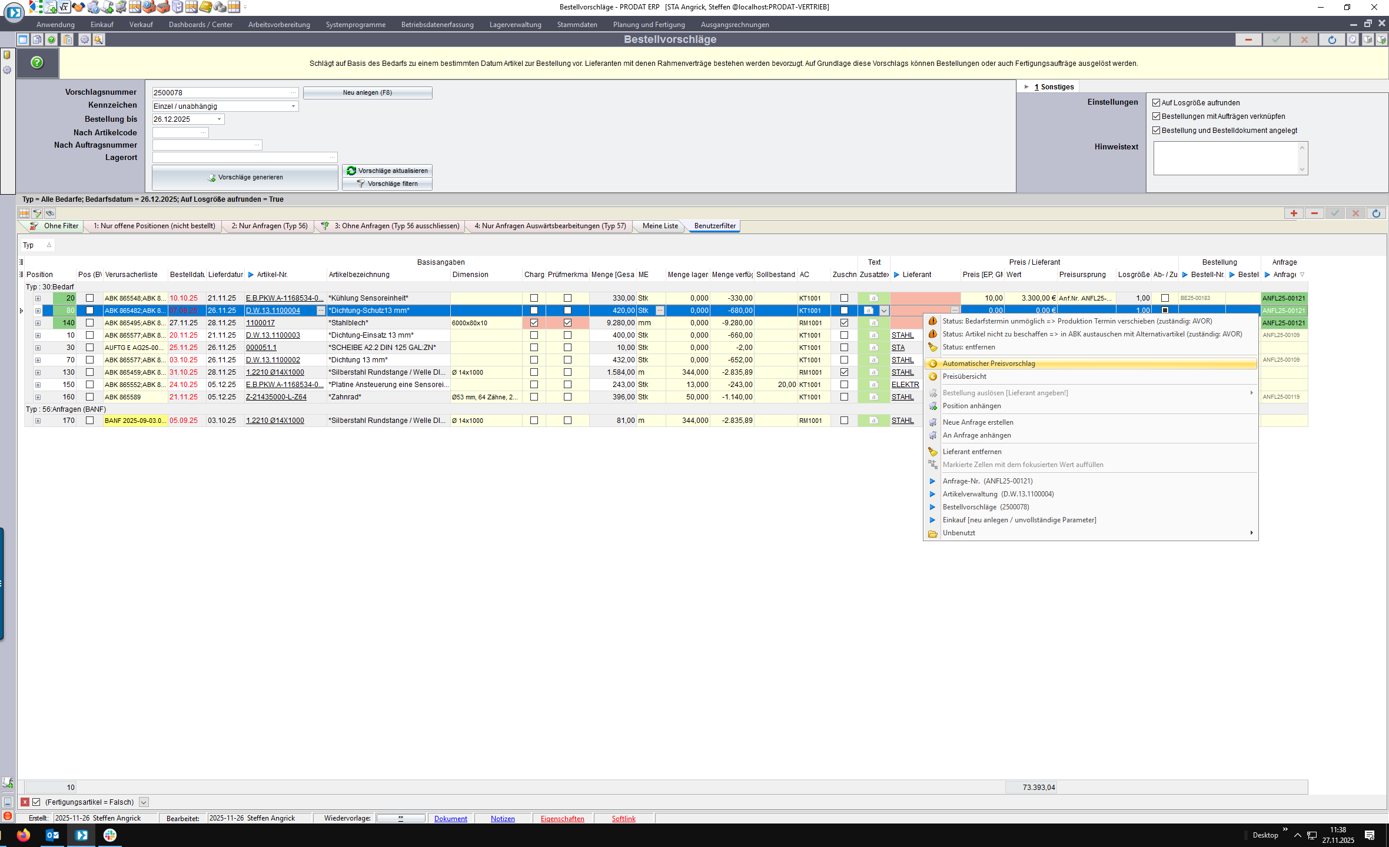Click the Vorschläge generieren button
The height and width of the screenshot is (847, 1389).
(x=245, y=177)
